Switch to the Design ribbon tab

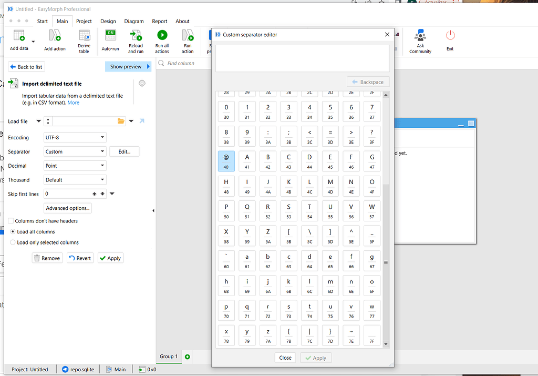pyautogui.click(x=108, y=21)
